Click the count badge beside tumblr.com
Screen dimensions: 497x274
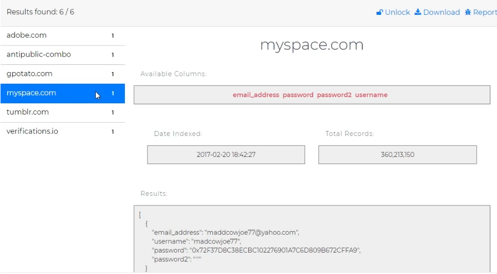[113, 112]
